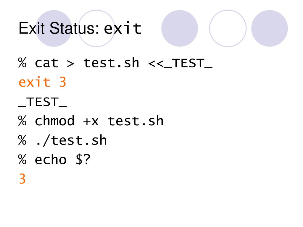Click the '_TEST_' terminator line
Image resolution: width=303 pixels, height=227 pixels.
click(43, 102)
